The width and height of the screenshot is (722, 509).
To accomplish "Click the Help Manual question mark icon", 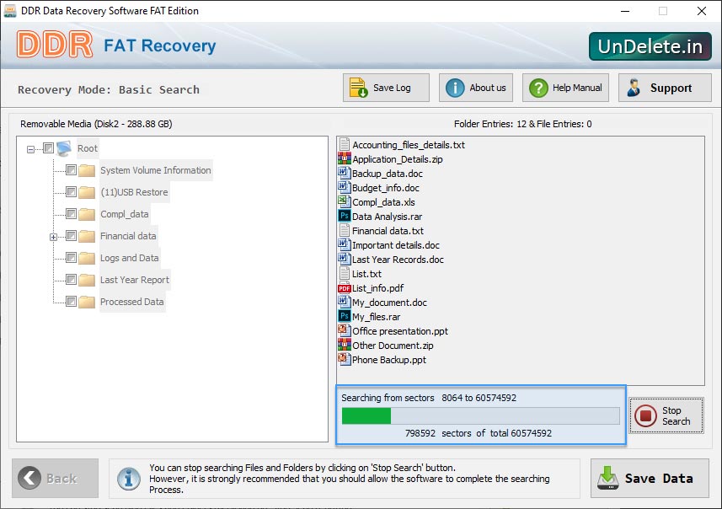I will click(x=538, y=88).
